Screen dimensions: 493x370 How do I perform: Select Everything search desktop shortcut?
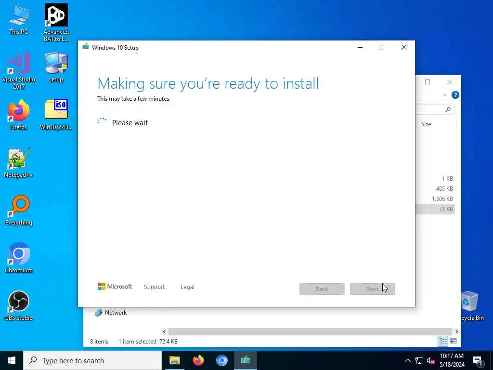click(19, 210)
